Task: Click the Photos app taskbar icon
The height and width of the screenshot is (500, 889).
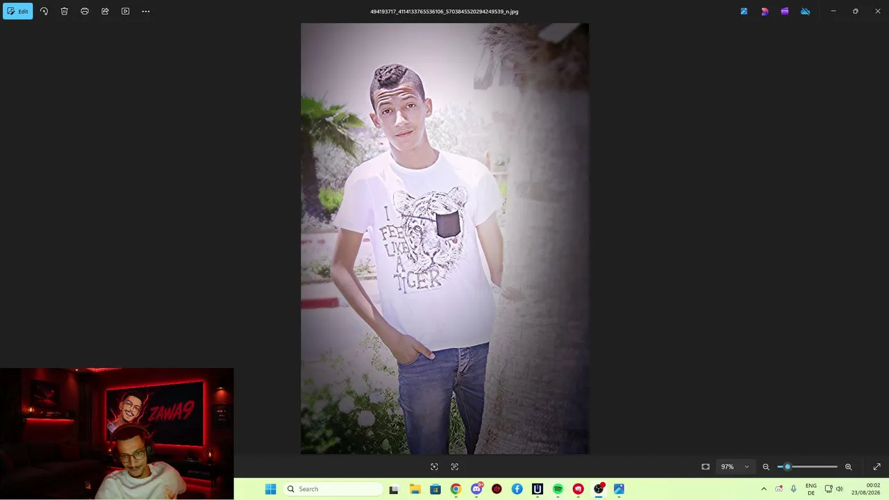Action: (619, 489)
